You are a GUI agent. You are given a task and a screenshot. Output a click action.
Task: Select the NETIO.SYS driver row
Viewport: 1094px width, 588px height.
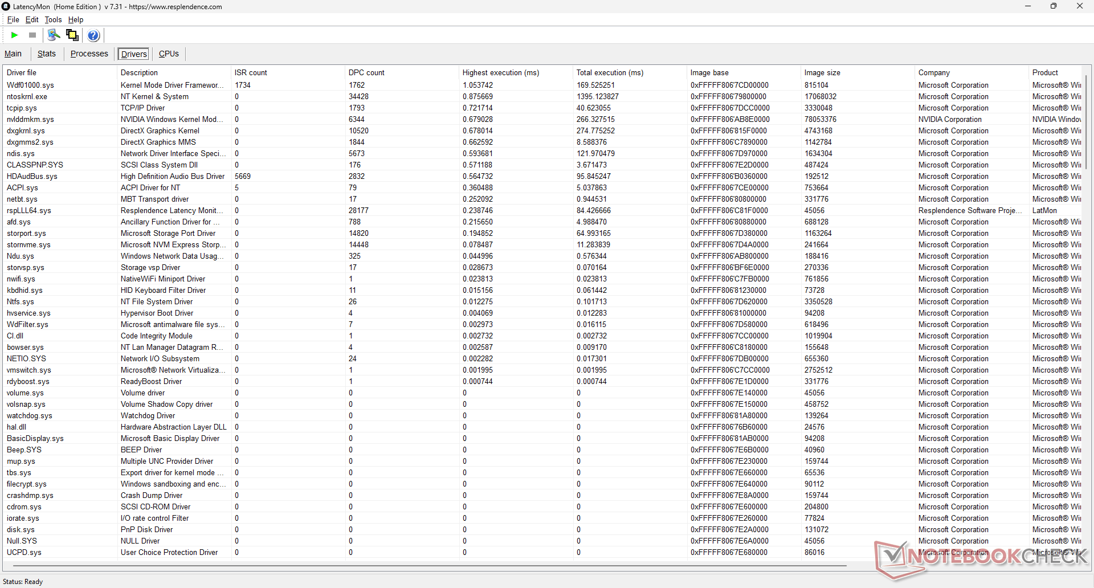[x=542, y=358]
